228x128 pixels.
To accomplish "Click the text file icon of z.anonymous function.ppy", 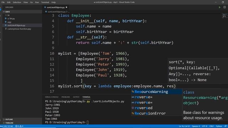I will click(6, 29).
